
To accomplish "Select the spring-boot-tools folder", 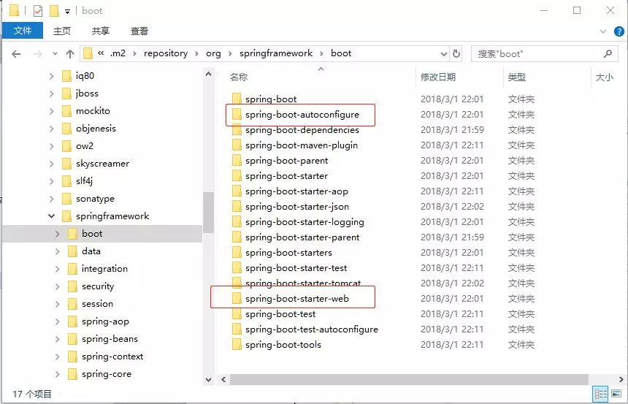I will pyautogui.click(x=283, y=345).
